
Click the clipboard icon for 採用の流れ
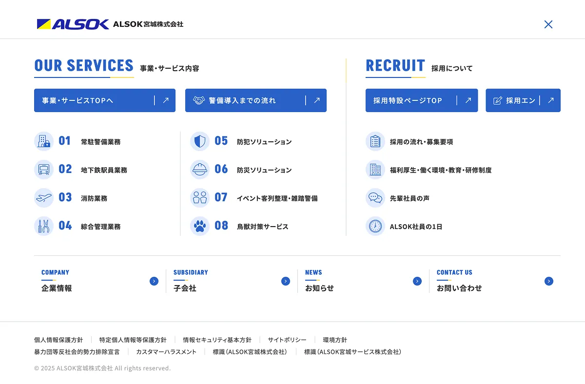pyautogui.click(x=375, y=141)
